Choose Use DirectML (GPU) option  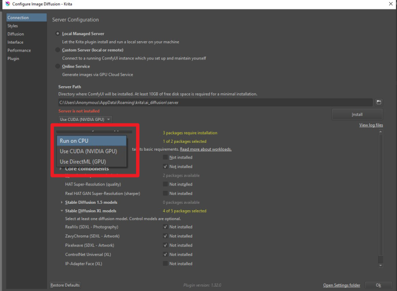pyautogui.click(x=91, y=162)
